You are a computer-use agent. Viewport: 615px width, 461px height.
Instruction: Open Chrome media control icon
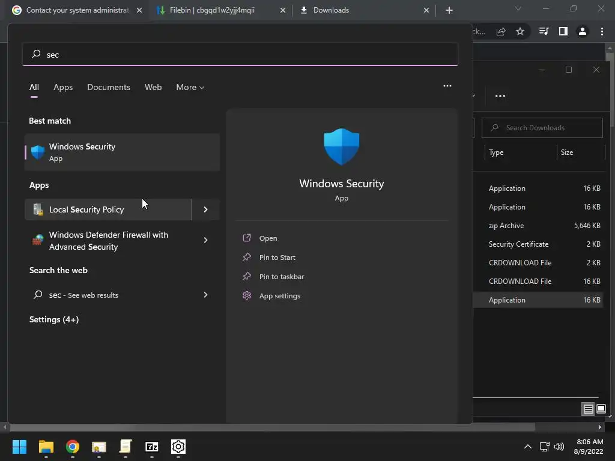pyautogui.click(x=544, y=31)
